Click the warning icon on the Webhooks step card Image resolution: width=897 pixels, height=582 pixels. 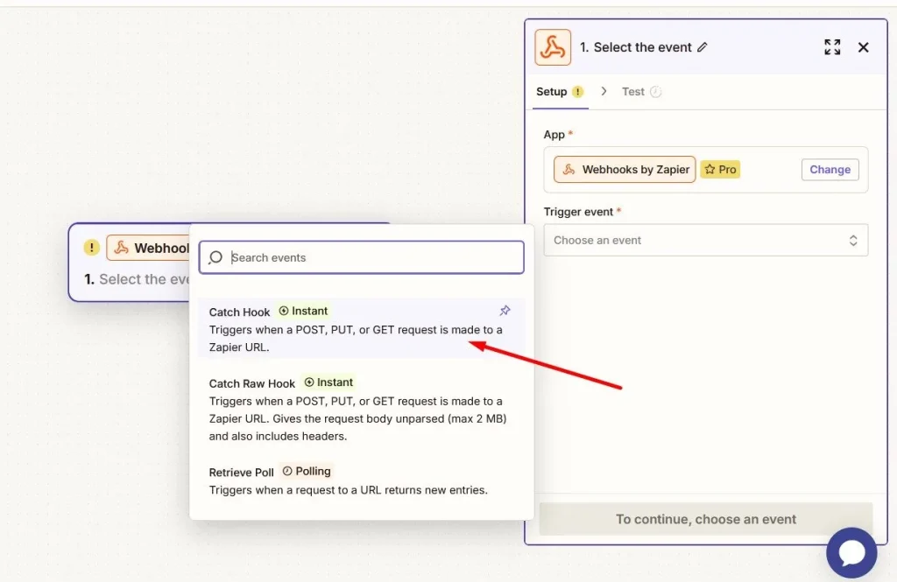pos(91,248)
